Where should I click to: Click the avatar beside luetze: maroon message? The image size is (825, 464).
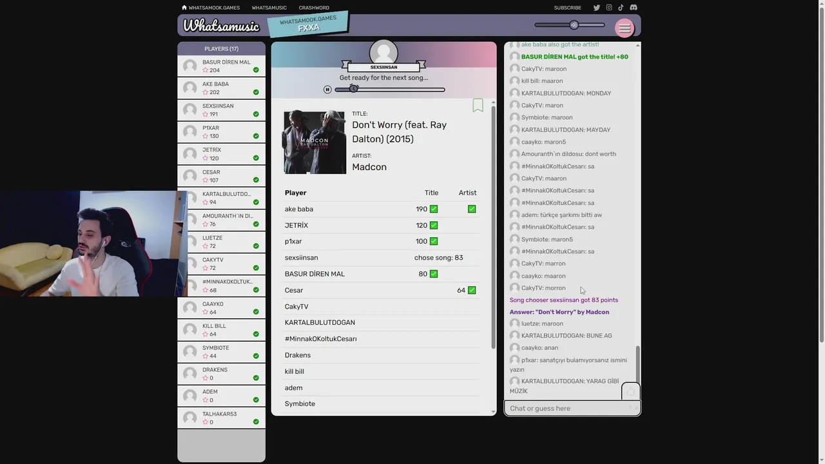point(514,324)
